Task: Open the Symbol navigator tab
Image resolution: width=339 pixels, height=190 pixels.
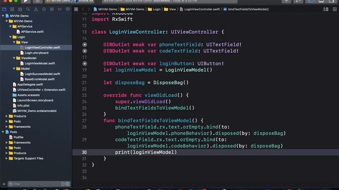Action: point(20,9)
